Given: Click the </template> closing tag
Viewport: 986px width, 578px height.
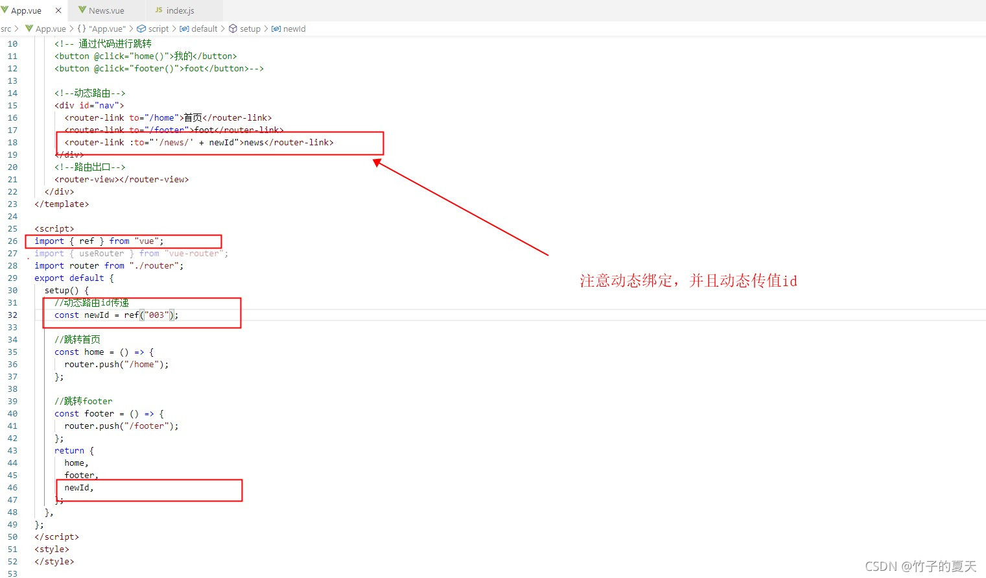Looking at the screenshot, I should [x=62, y=204].
